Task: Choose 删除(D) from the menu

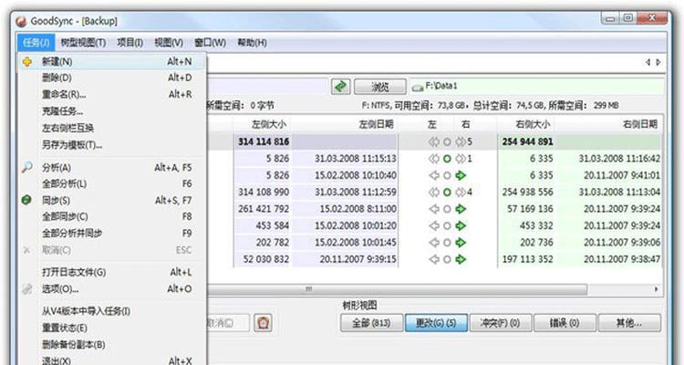Action: 112,78
